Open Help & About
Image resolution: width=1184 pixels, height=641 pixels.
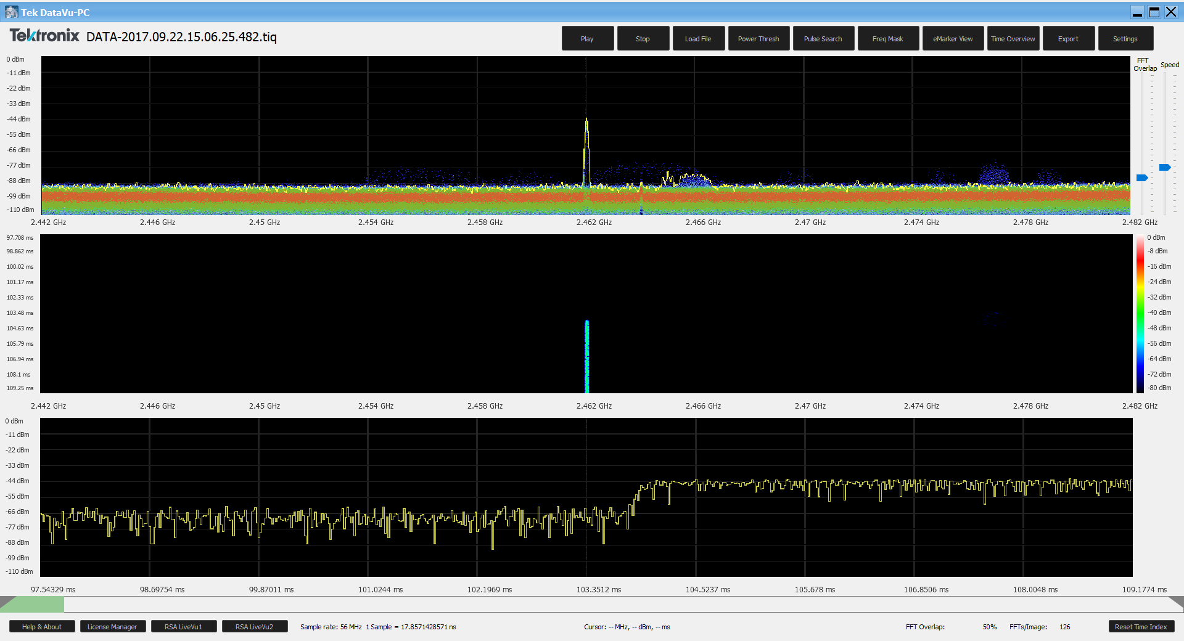point(41,626)
